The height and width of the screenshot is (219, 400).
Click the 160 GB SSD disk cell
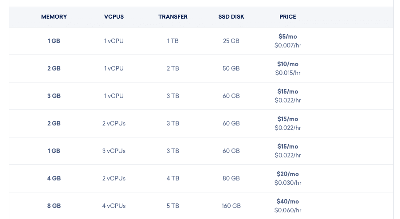point(231,206)
